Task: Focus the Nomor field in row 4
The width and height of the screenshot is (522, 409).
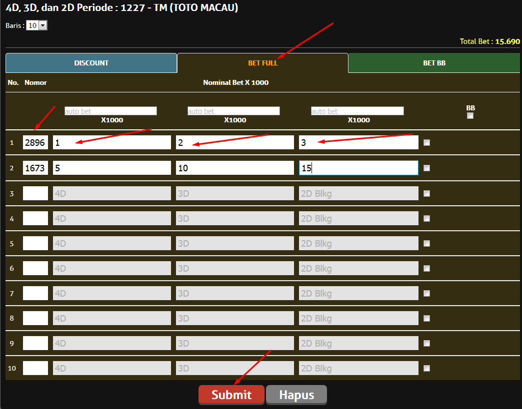Action: coord(35,218)
